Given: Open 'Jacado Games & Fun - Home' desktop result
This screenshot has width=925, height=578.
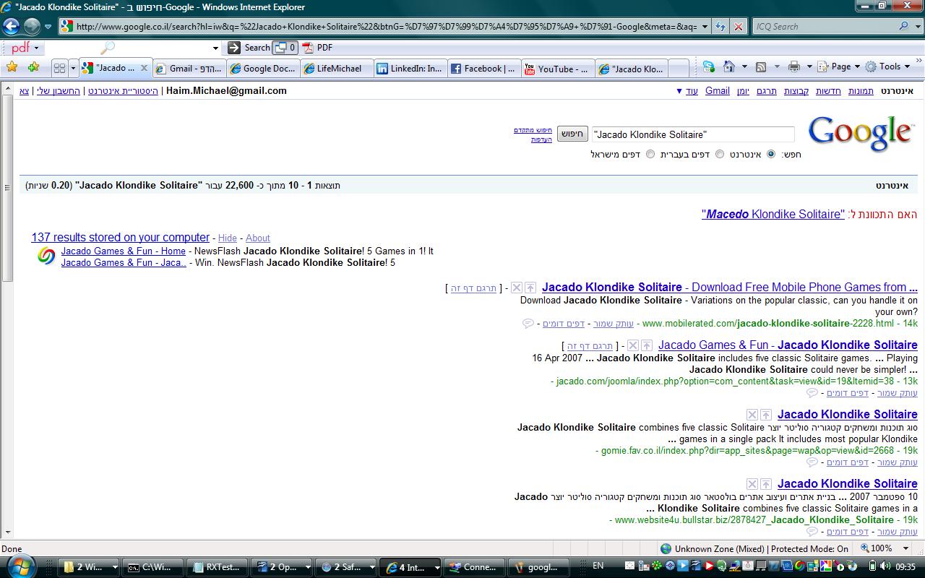Looking at the screenshot, I should click(124, 251).
